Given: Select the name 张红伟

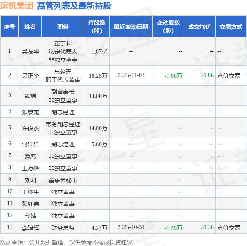Looking at the screenshot, I should point(30,204).
